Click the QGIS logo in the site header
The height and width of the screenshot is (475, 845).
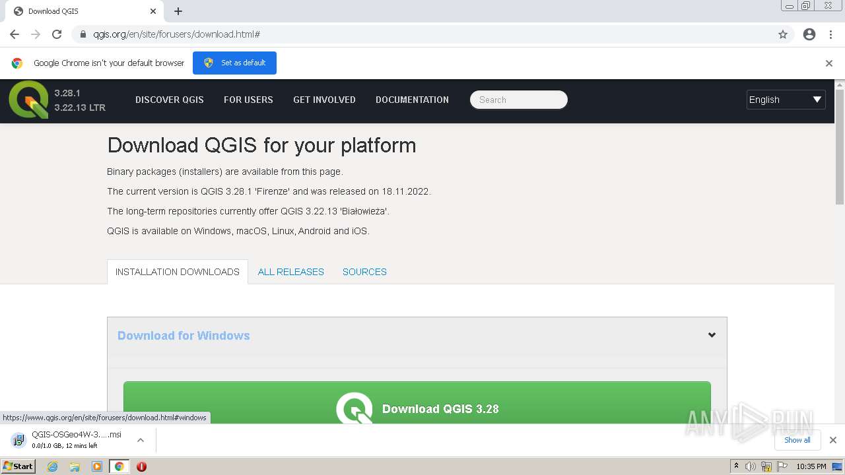click(x=28, y=100)
